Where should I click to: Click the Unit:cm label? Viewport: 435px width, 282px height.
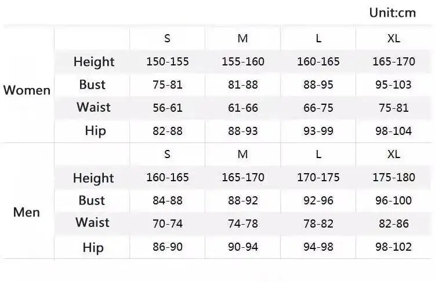pos(392,12)
